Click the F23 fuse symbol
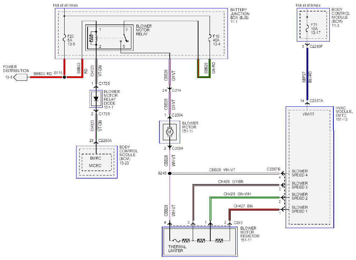Image resolution: width=356 pixels, height=260 pixels. (x=65, y=38)
